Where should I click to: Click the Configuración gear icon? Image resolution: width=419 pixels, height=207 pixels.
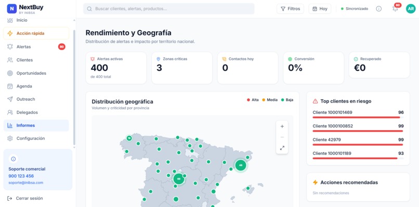[x=10, y=138]
